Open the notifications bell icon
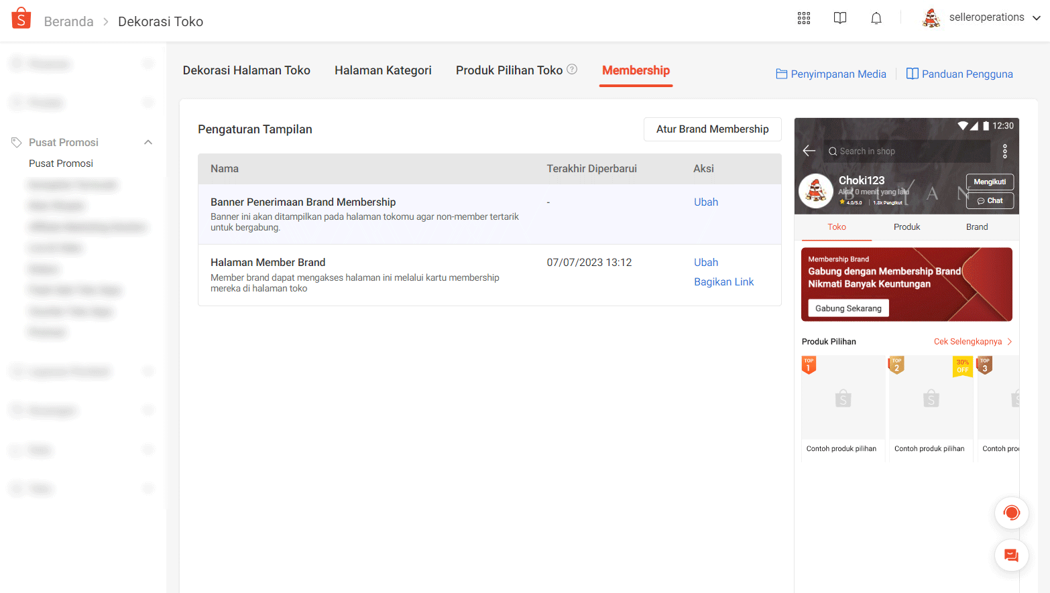Image resolution: width=1050 pixels, height=593 pixels. 876,18
